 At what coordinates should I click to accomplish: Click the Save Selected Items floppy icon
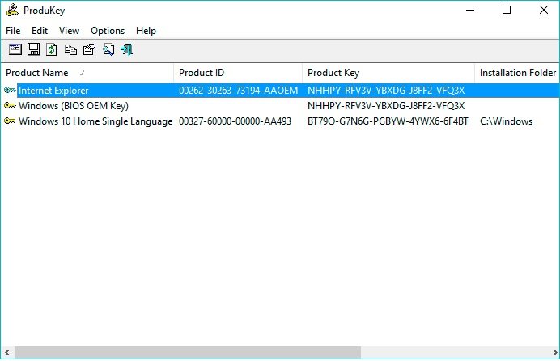[33, 50]
